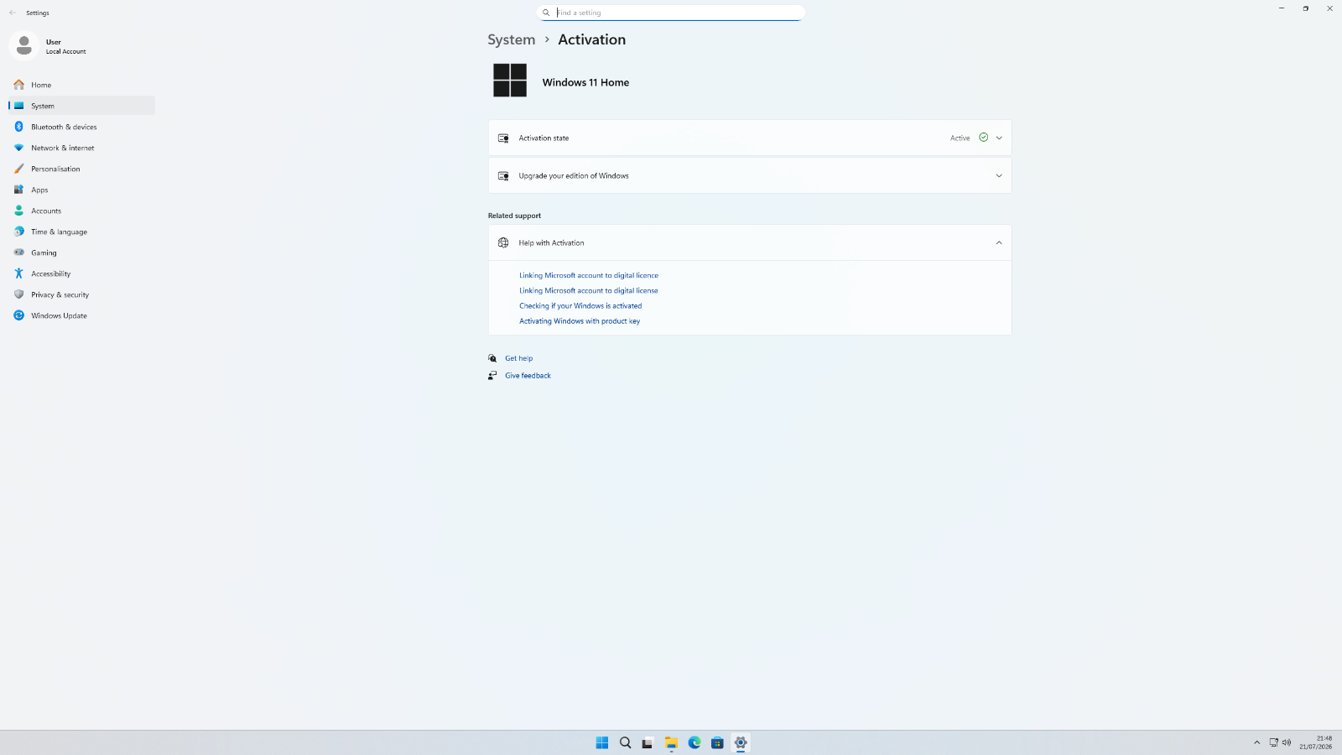This screenshot has height=755, width=1342.
Task: Open 'Linking Microsoft account to digital licence' link
Action: tap(589, 275)
